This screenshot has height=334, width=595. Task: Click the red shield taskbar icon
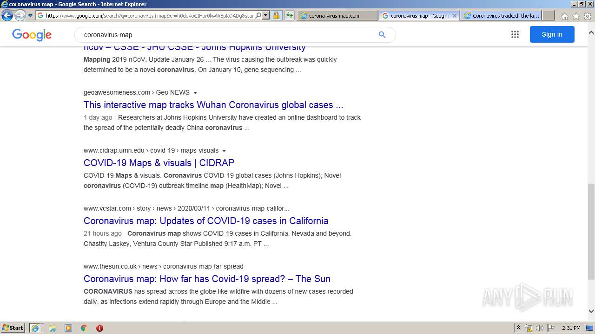(x=99, y=328)
